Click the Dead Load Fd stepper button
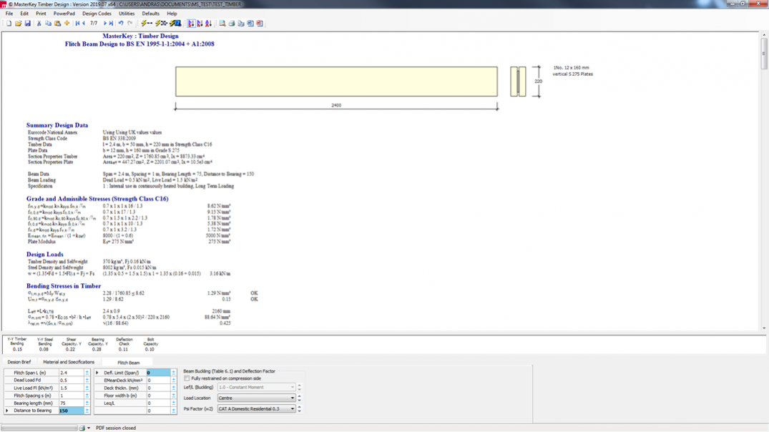Image resolution: width=769 pixels, height=432 pixels. tap(87, 380)
